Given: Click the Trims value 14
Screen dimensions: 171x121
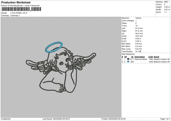Looking at the screenshot, I should click(x=137, y=26).
